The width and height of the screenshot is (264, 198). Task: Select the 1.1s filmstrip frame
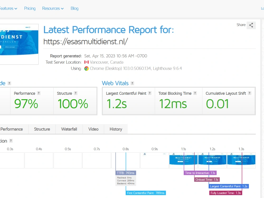click(183, 160)
